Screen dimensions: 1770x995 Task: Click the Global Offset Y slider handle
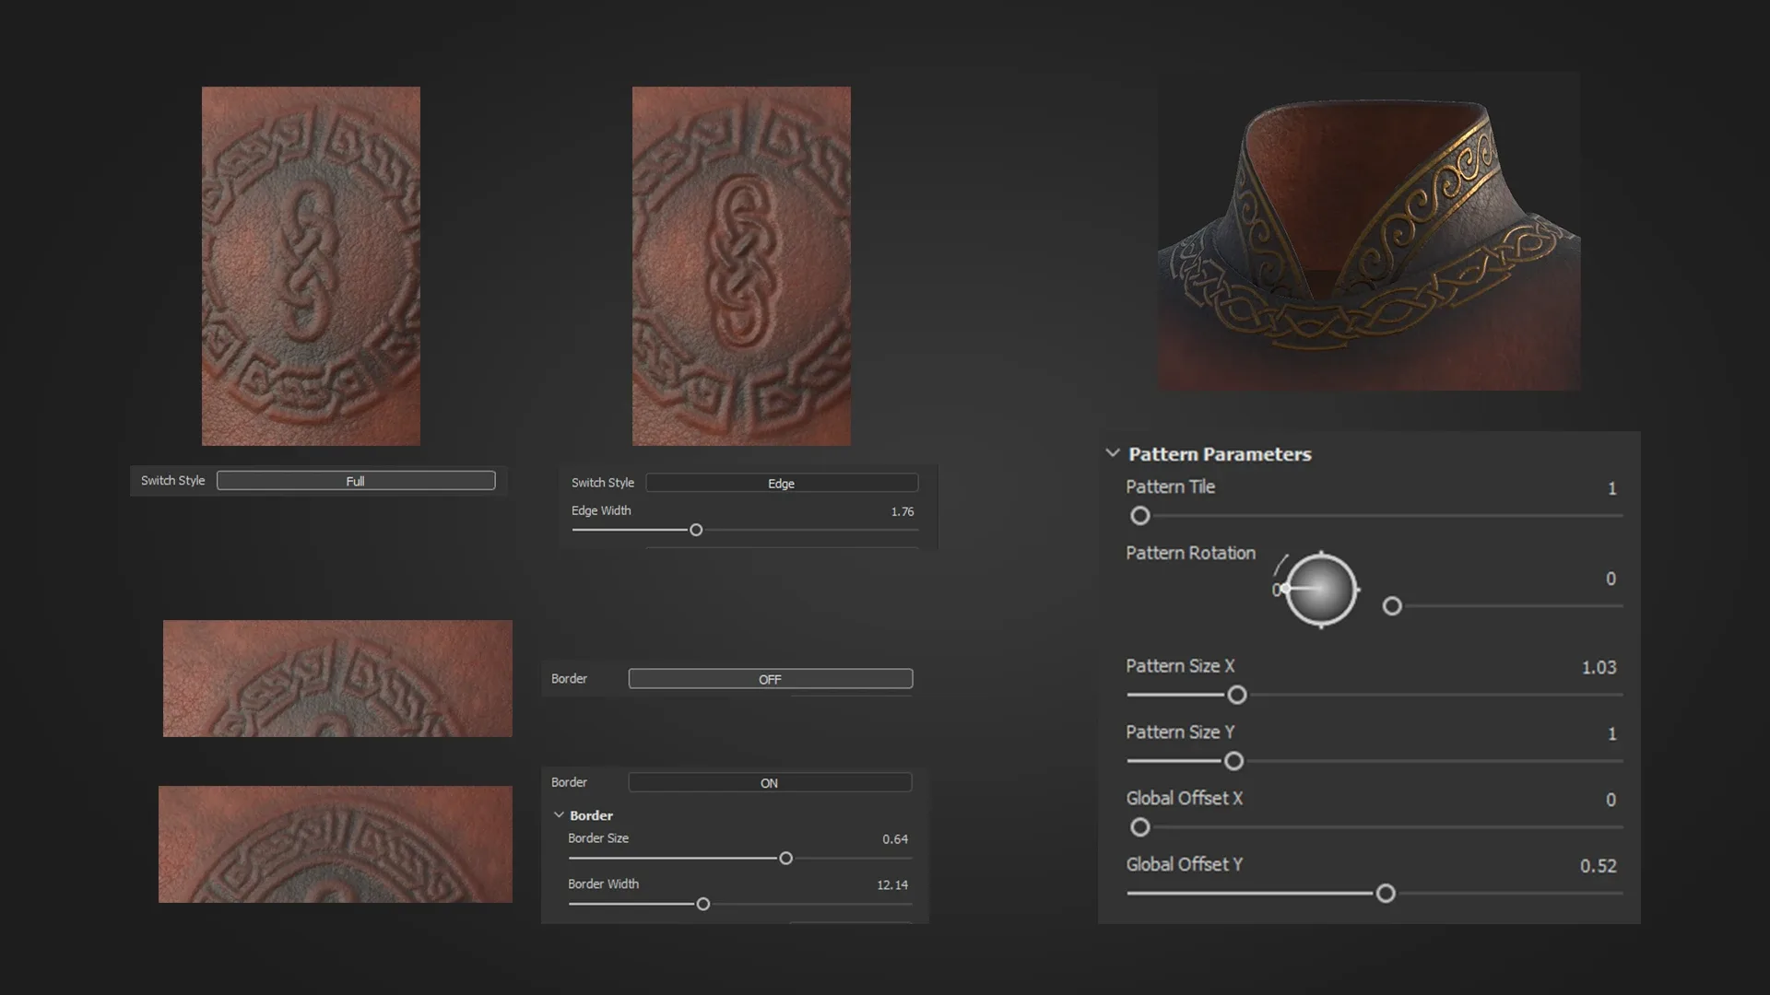1386,894
